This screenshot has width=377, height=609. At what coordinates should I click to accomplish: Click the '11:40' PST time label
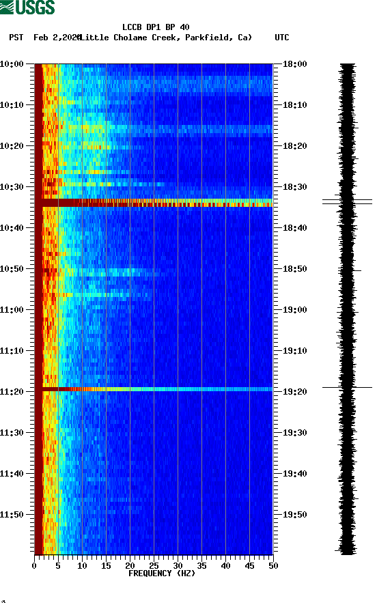pos(12,474)
